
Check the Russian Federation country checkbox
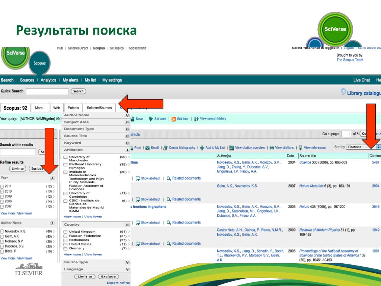pyautogui.click(x=65, y=236)
